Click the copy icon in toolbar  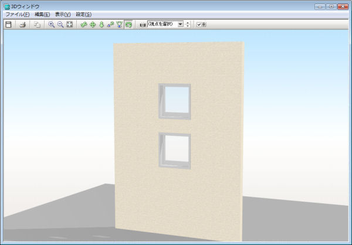coord(37,25)
